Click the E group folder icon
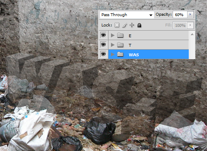The width and height of the screenshot is (207, 151). point(120,35)
